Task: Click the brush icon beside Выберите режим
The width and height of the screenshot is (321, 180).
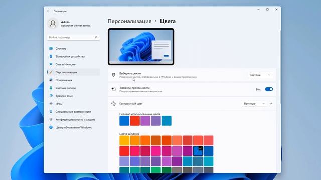Action: tap(114, 75)
